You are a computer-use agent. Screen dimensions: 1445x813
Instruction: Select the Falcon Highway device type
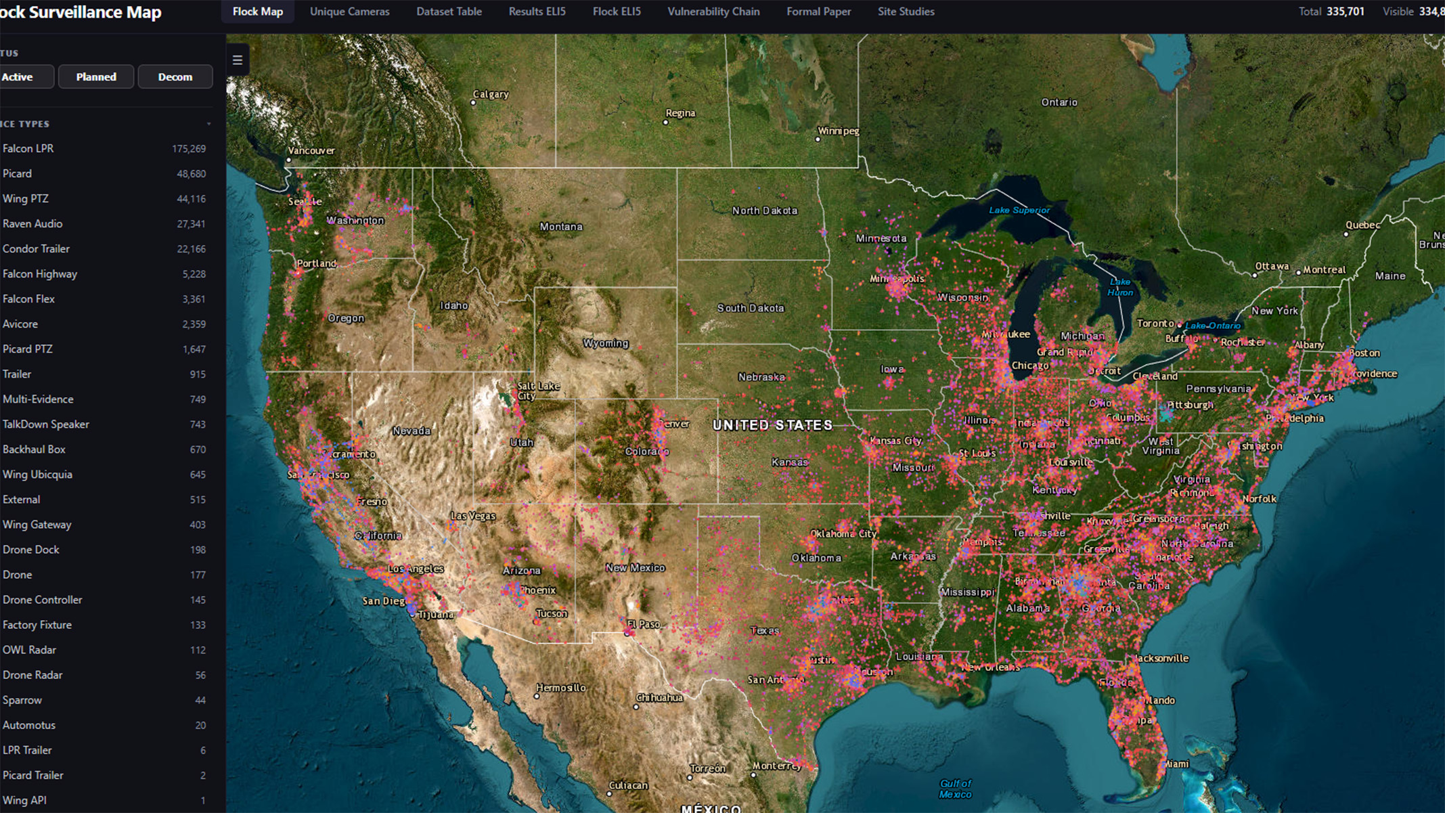point(105,273)
